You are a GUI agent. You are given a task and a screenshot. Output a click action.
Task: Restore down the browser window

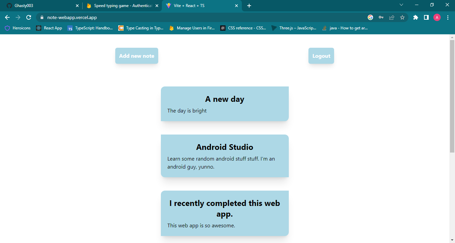[432, 5]
